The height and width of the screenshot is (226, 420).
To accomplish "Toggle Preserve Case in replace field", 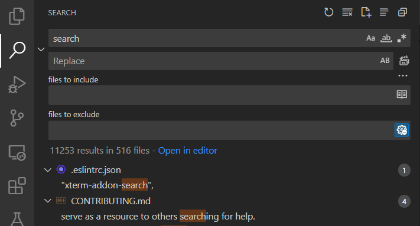I will 385,61.
